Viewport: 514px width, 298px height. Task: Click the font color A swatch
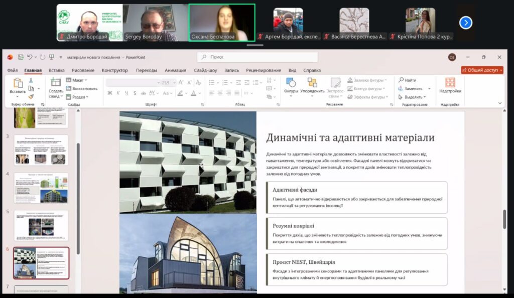click(x=193, y=93)
